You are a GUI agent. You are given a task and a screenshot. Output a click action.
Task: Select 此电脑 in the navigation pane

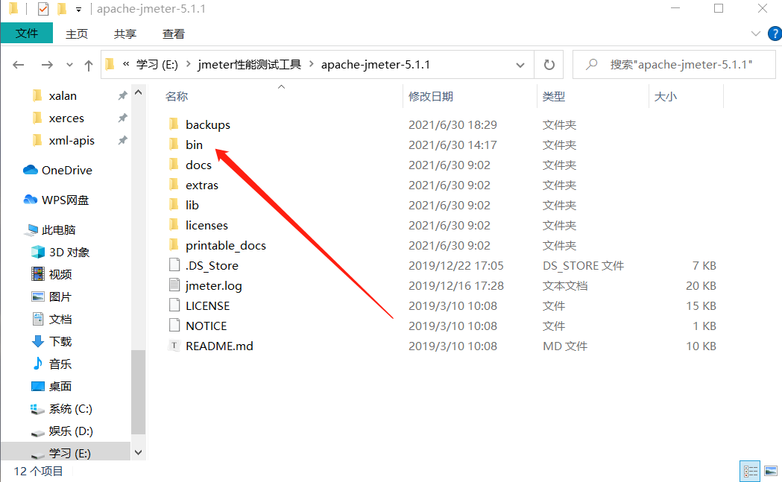58,229
